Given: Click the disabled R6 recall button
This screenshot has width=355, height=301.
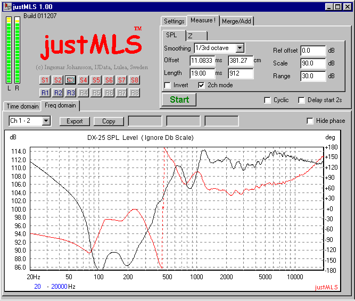Looking at the screenshot, I should coord(109,93).
